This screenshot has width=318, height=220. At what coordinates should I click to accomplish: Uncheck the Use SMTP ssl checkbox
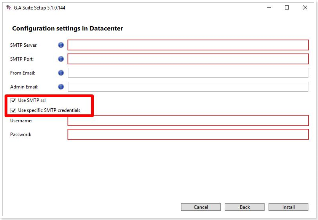click(x=13, y=100)
